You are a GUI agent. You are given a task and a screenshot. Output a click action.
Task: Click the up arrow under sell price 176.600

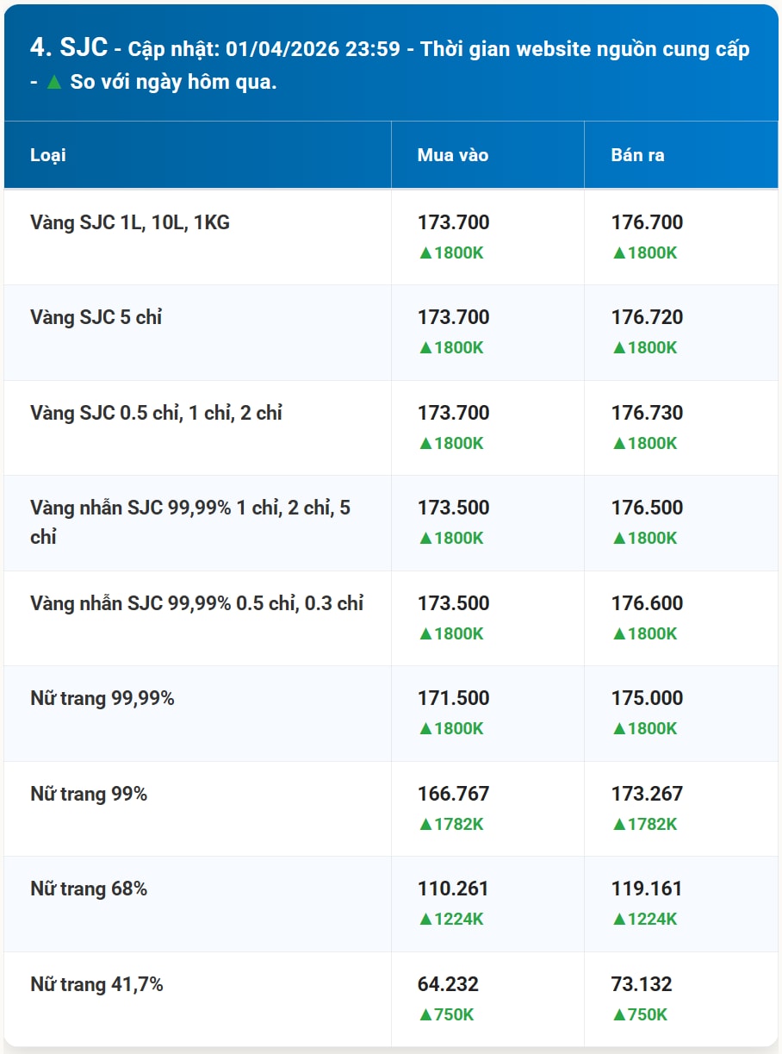tap(618, 634)
